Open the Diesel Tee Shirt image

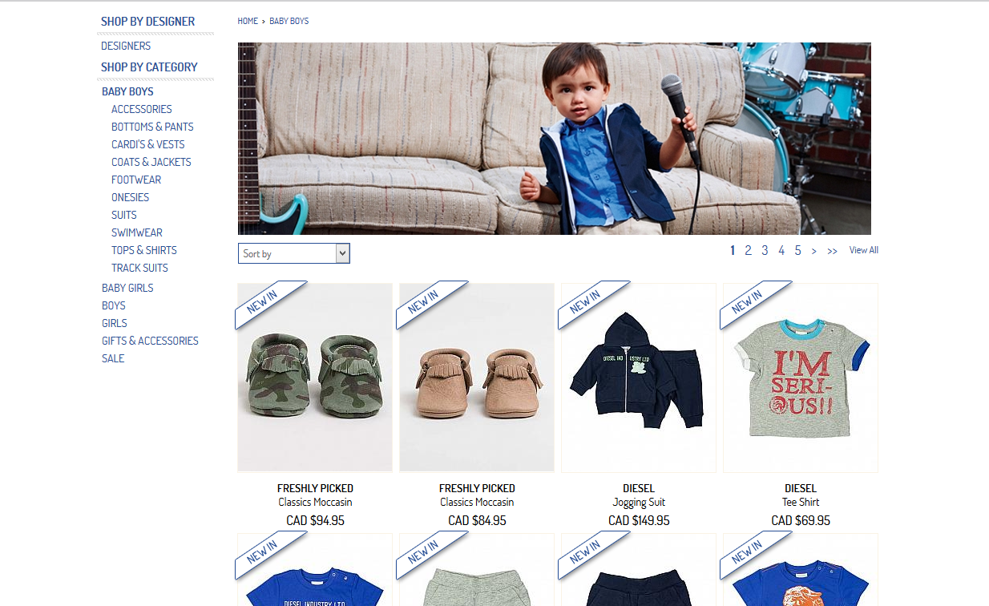click(x=801, y=378)
